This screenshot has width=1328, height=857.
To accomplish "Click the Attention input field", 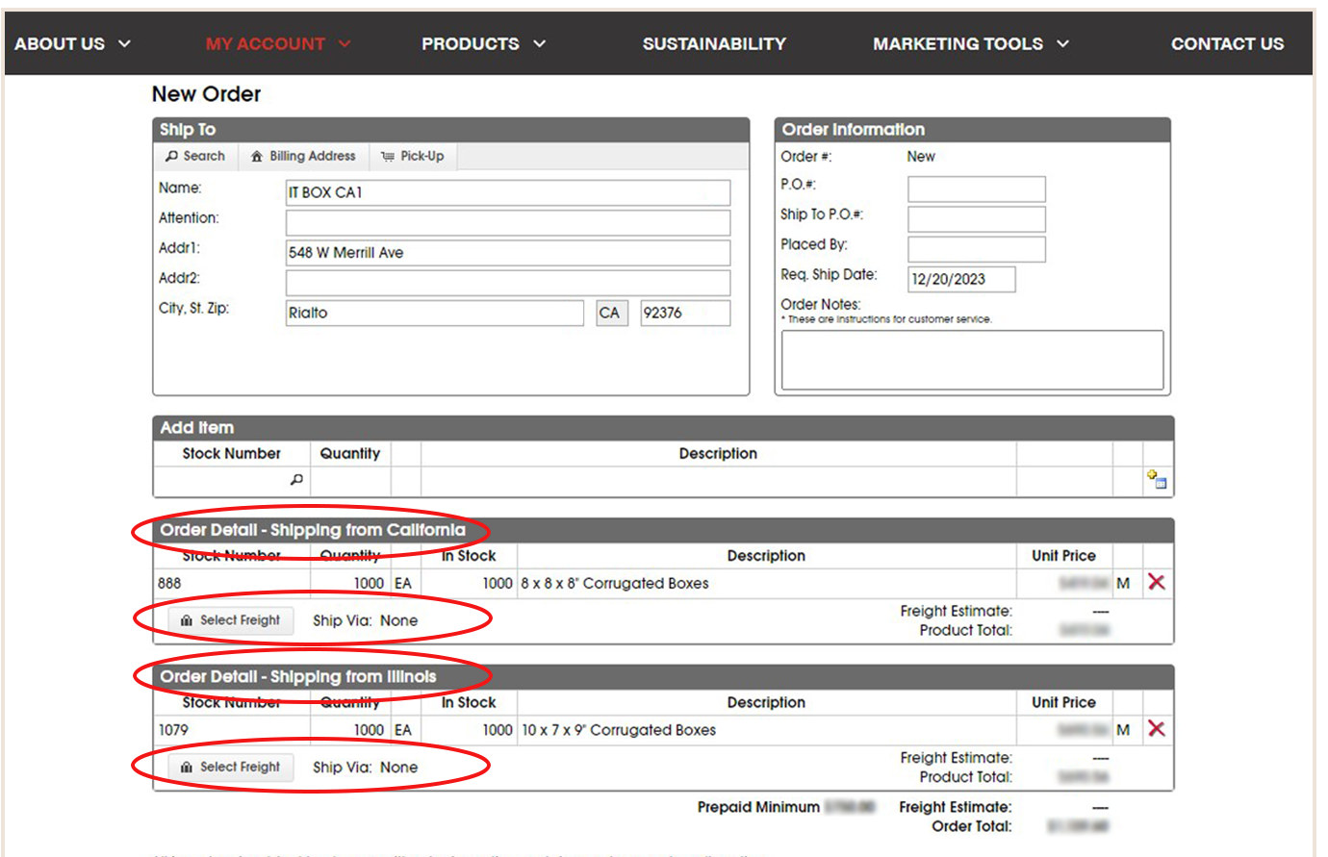I will [x=508, y=222].
